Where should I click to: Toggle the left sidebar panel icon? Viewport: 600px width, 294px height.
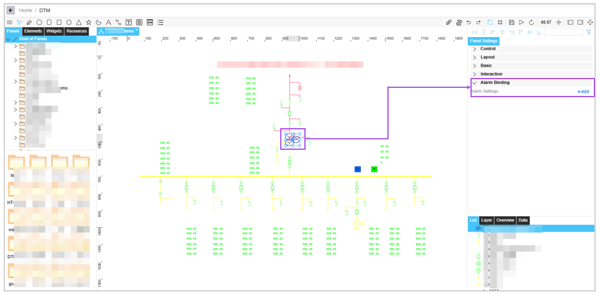point(570,22)
